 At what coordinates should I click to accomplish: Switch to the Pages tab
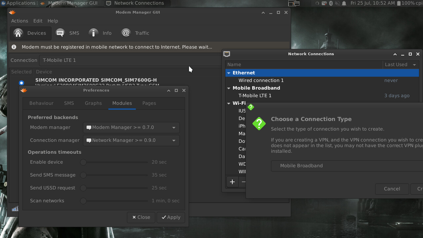[x=149, y=103]
